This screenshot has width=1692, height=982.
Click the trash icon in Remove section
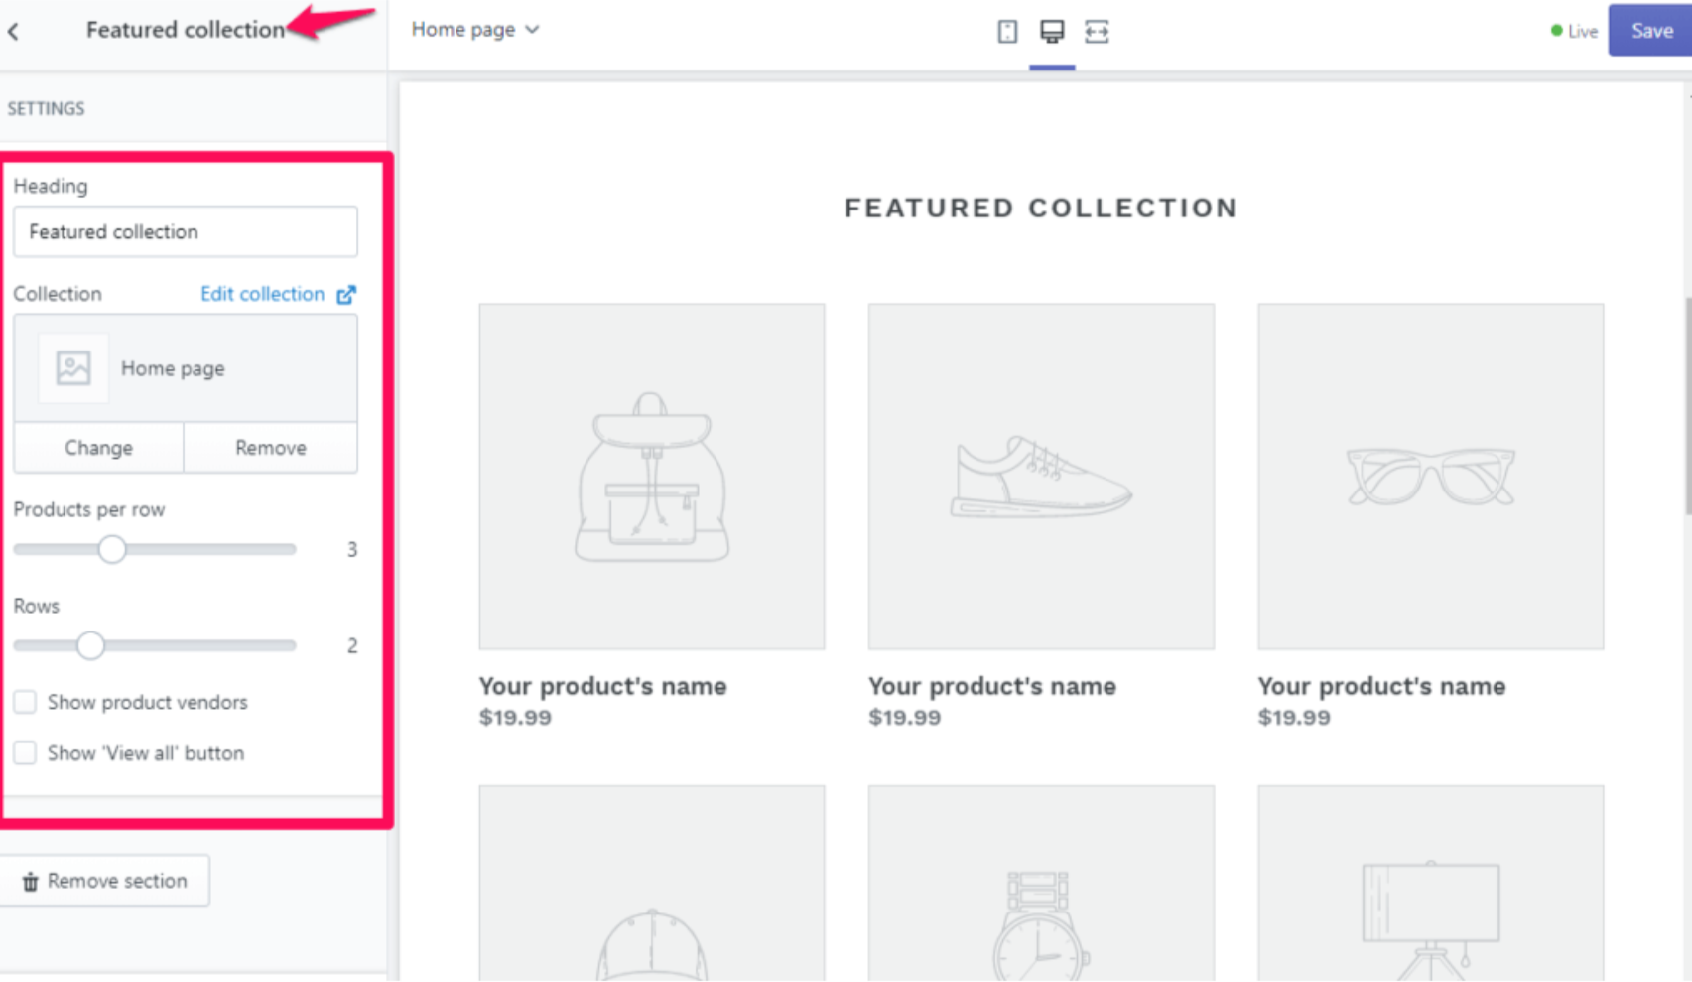click(30, 881)
